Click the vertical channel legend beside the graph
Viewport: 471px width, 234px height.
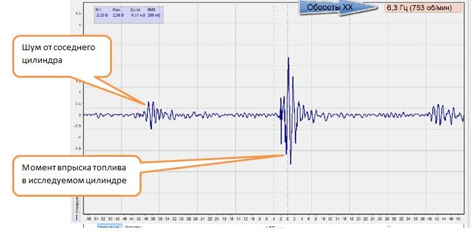pyautogui.click(x=77, y=209)
